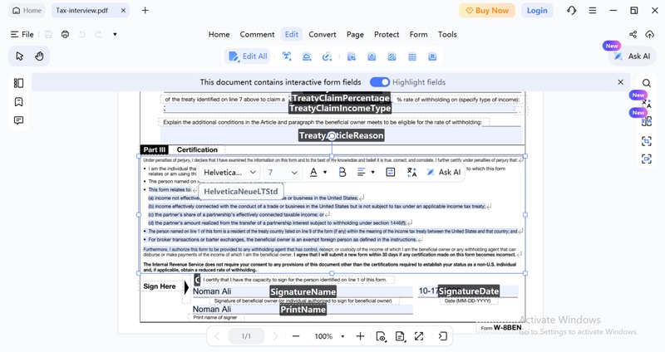Image resolution: width=665 pixels, height=352 pixels.
Task: Click the Add Image tool icon
Action: click(x=307, y=56)
